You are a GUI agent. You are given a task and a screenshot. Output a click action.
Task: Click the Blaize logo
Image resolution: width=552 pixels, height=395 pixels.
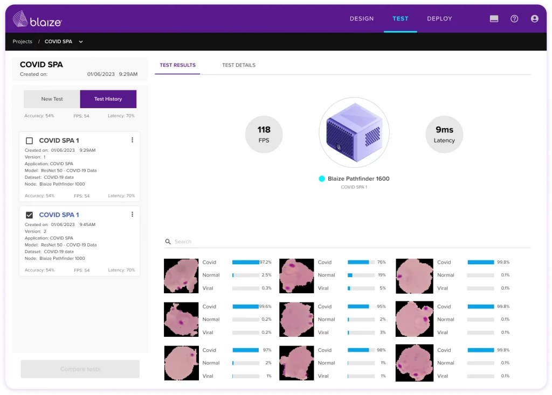point(37,19)
